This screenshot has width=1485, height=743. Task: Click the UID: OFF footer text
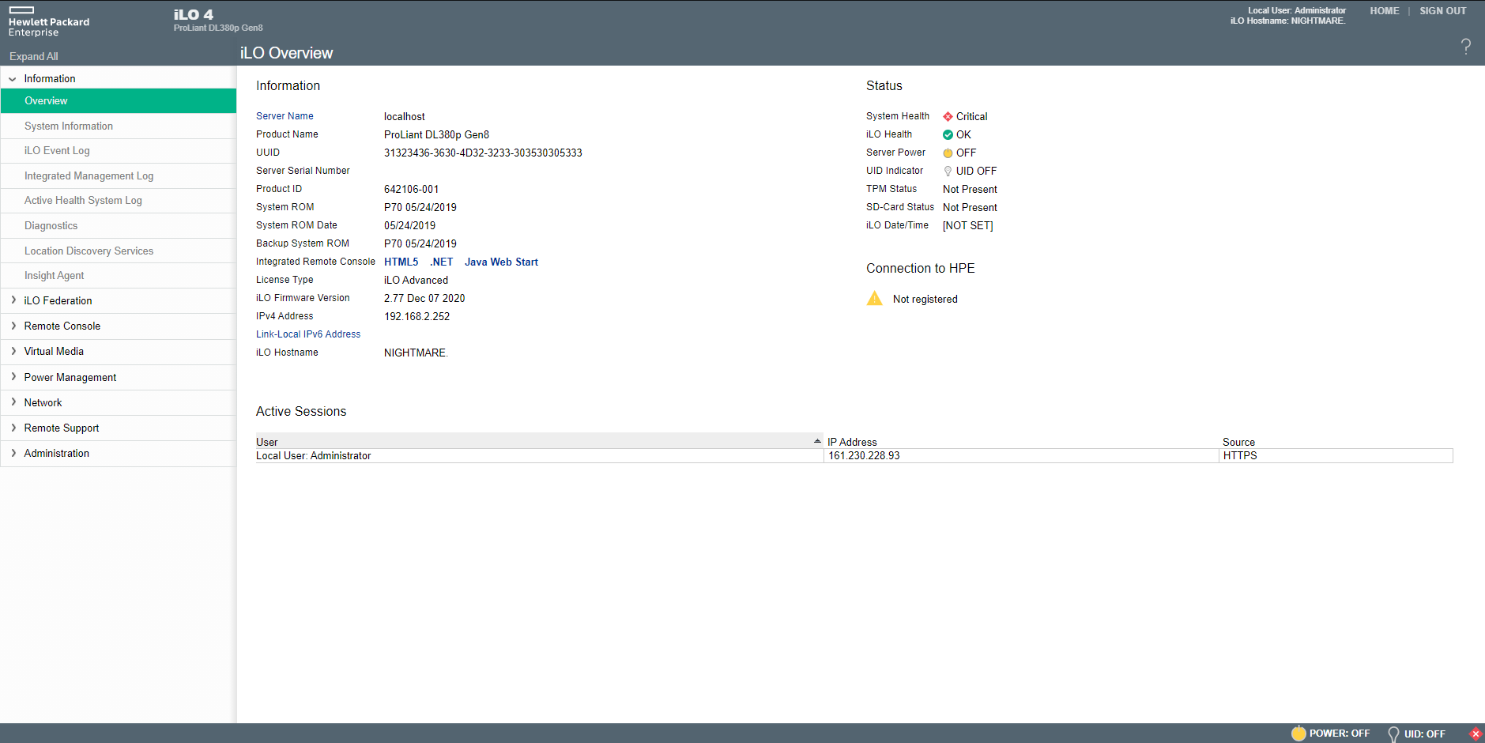tap(1424, 734)
